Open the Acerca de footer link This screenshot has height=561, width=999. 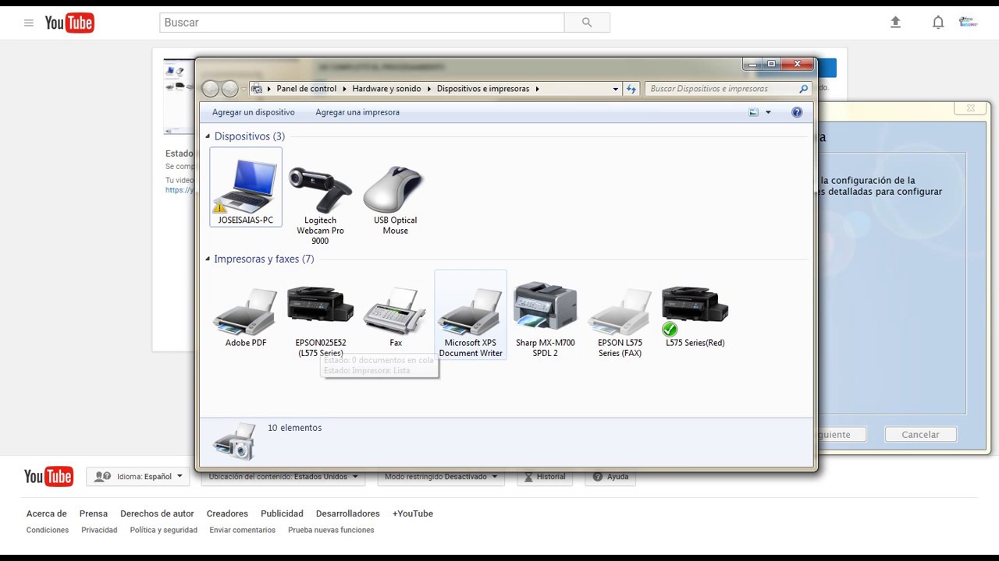[x=47, y=513]
